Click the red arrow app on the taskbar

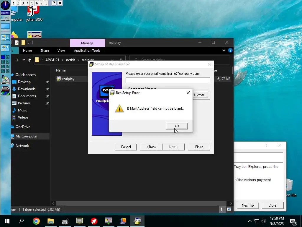(94, 221)
